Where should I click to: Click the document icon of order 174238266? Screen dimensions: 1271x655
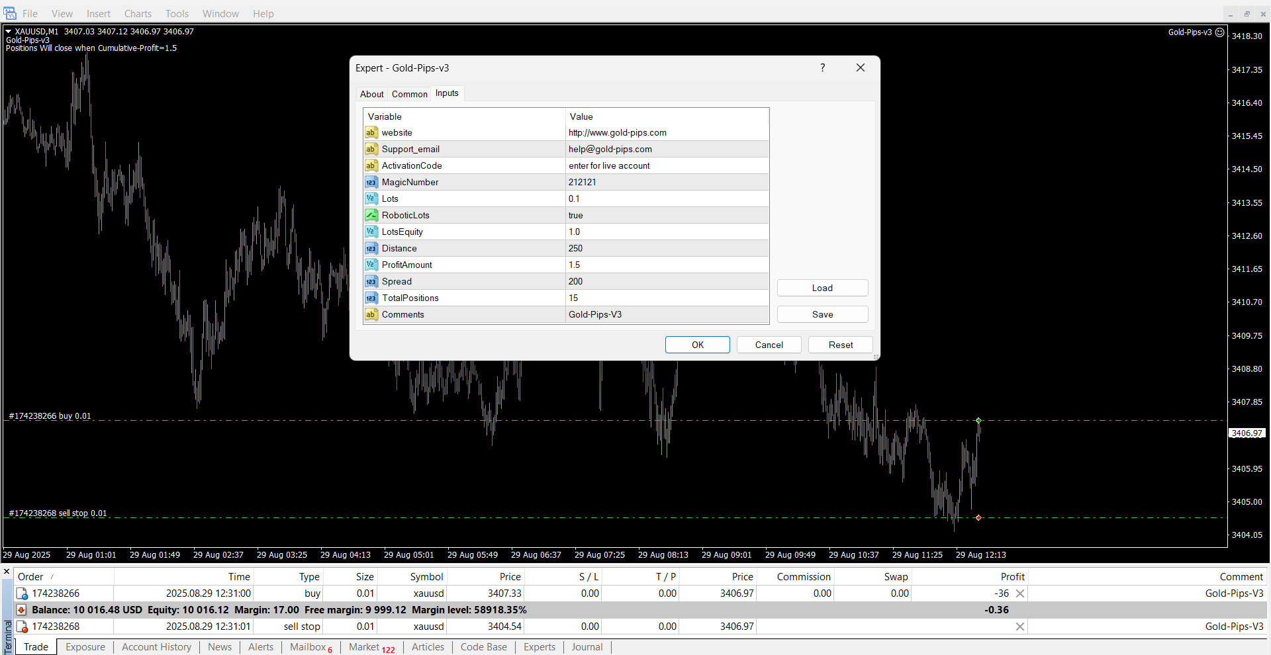click(22, 593)
